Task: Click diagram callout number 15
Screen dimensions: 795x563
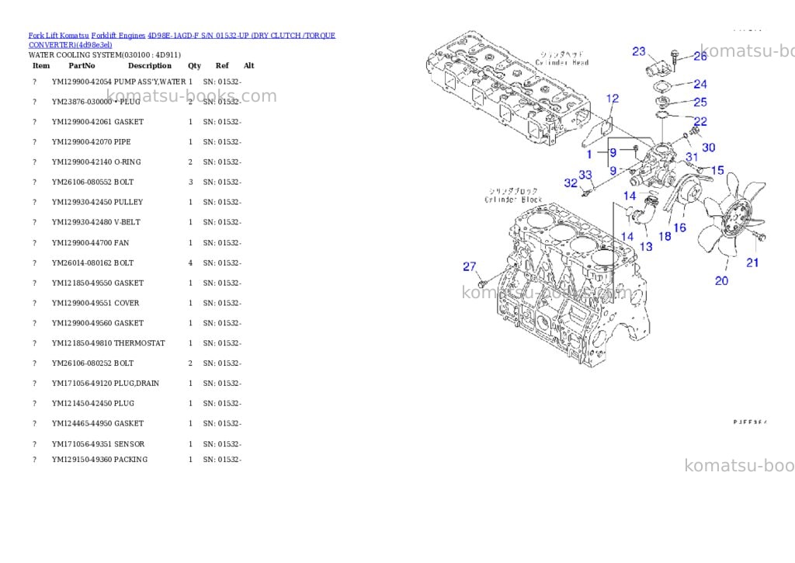Action: click(717, 170)
